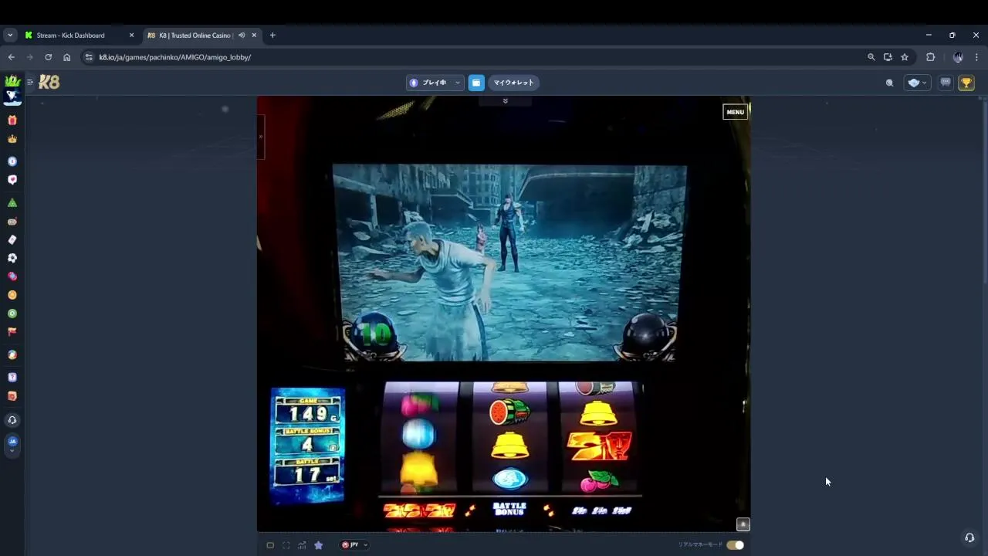Screen dimensions: 988x556
Task: Open the gold trophy icon
Action: click(x=966, y=83)
